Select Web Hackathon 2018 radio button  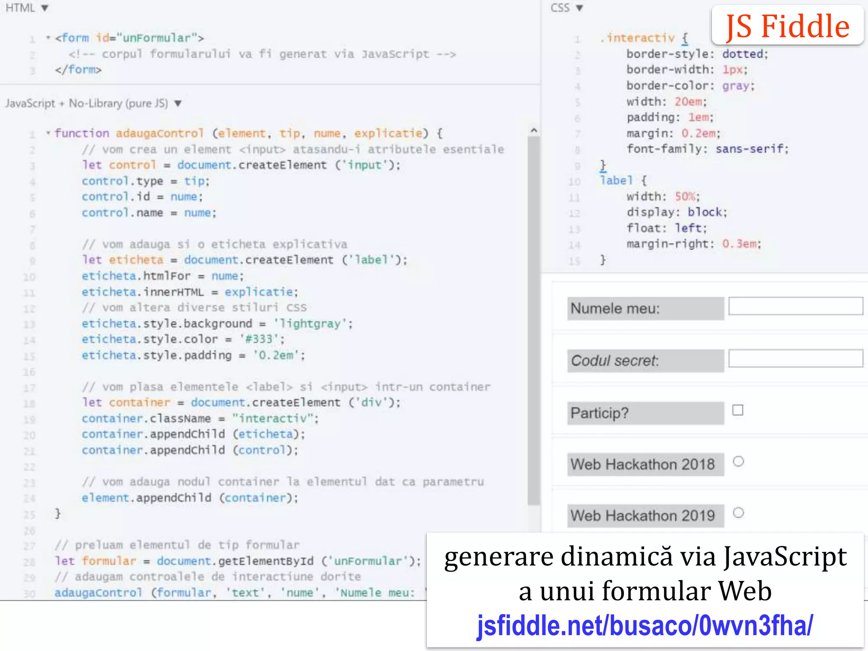[x=738, y=462]
